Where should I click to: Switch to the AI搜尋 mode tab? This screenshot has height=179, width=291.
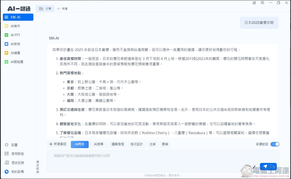(x=98, y=144)
